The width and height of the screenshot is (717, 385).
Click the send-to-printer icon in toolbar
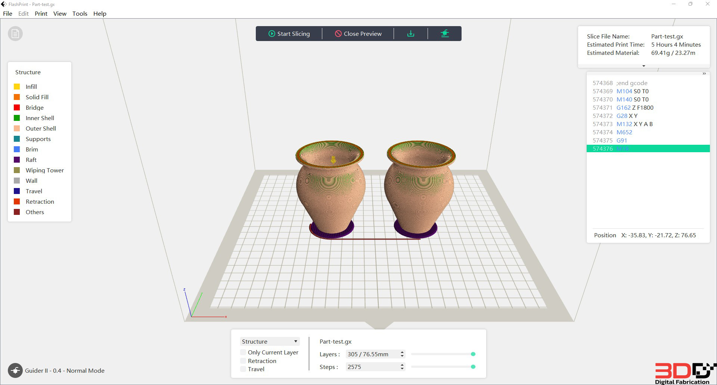[445, 34]
